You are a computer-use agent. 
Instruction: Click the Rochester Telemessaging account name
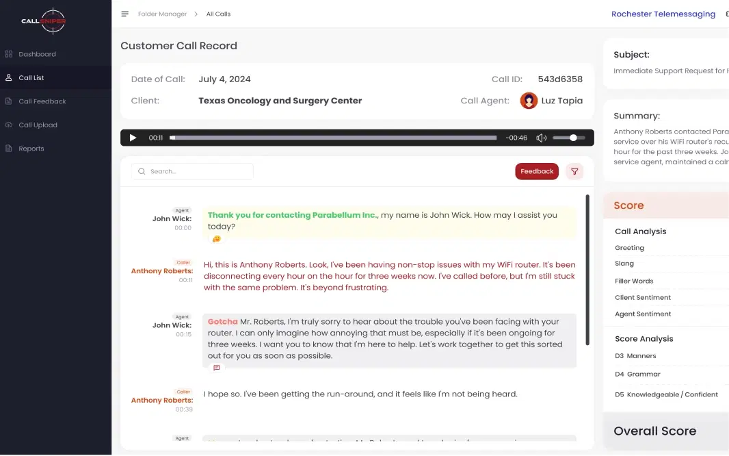(663, 14)
